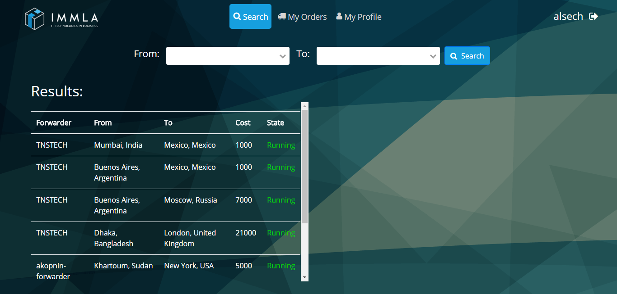This screenshot has height=294, width=617.
Task: Click the magnifier icon on the blue Search button
Action: tap(454, 56)
